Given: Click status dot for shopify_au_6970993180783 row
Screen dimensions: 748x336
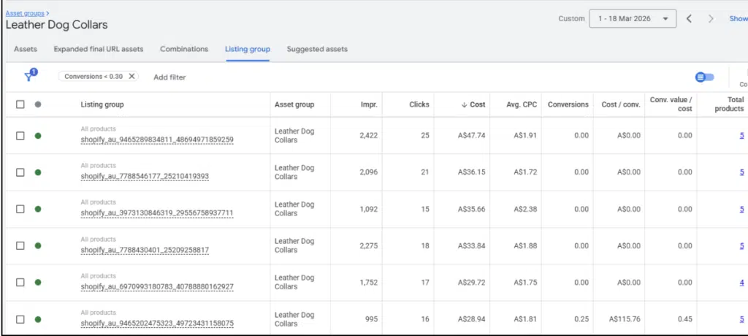Looking at the screenshot, I should (x=38, y=283).
